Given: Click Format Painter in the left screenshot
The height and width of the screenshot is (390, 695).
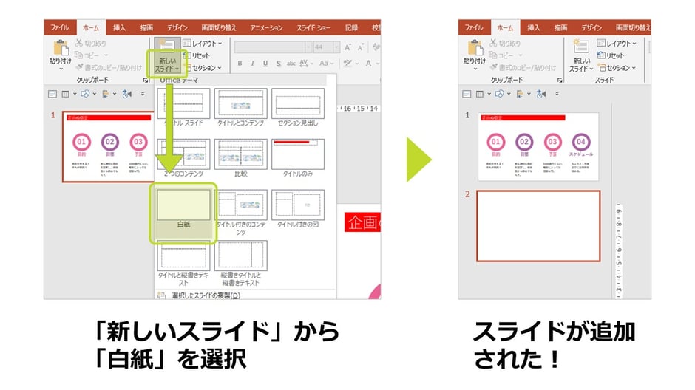Looking at the screenshot, I should point(109,67).
